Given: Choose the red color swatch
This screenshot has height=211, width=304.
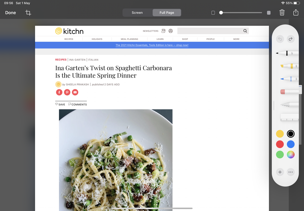Looking at the screenshot, I should click(280, 144).
